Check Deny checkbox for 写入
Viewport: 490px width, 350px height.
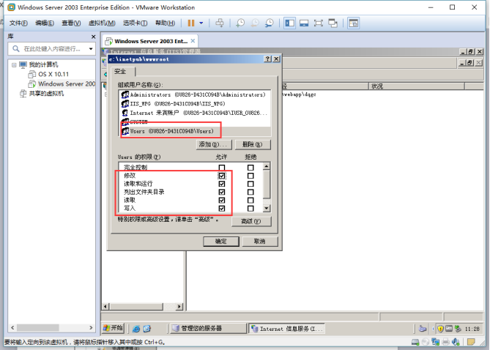250,209
